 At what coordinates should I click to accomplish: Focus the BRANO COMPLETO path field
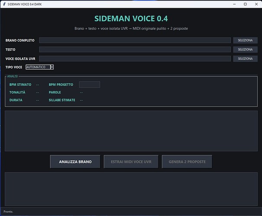135,40
